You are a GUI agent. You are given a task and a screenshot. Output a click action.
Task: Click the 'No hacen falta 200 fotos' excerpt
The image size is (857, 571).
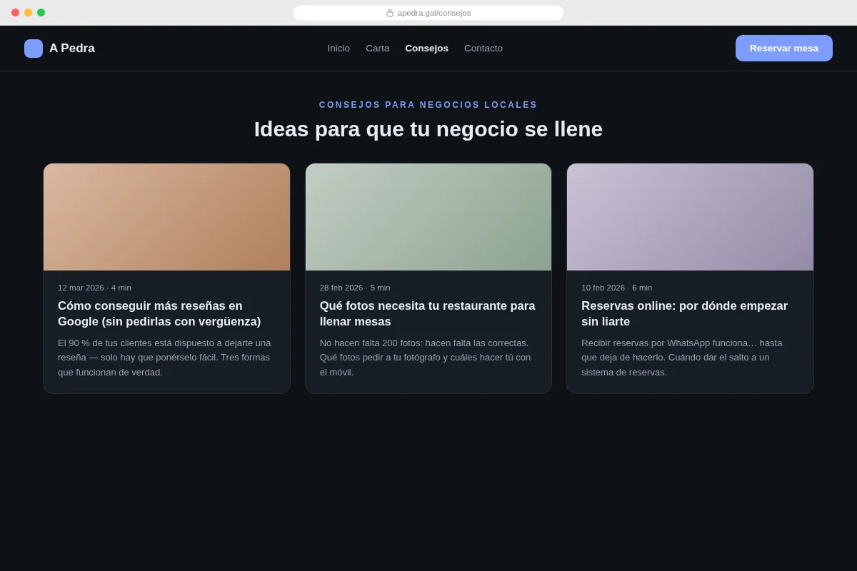426,358
